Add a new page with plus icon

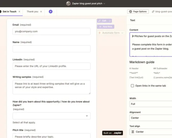(50, 11)
